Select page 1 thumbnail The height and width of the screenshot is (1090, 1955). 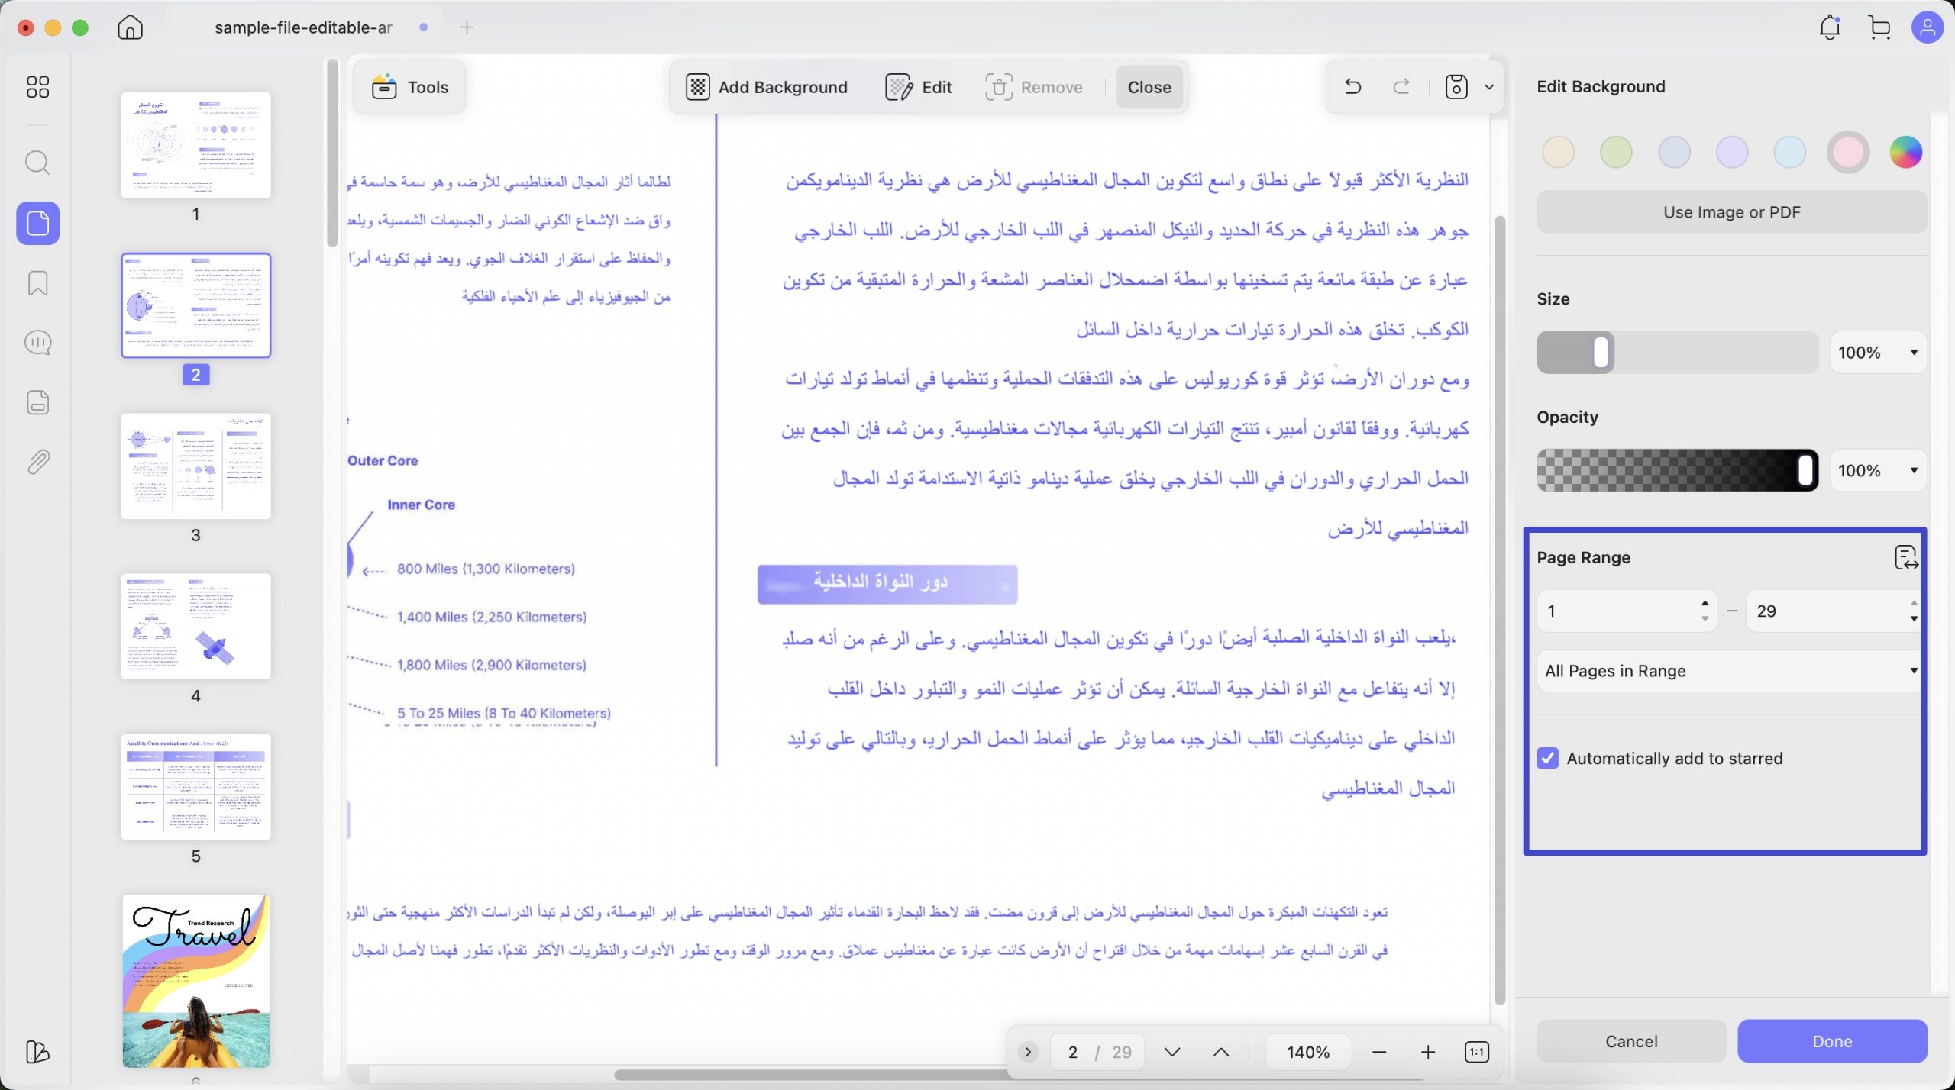195,145
